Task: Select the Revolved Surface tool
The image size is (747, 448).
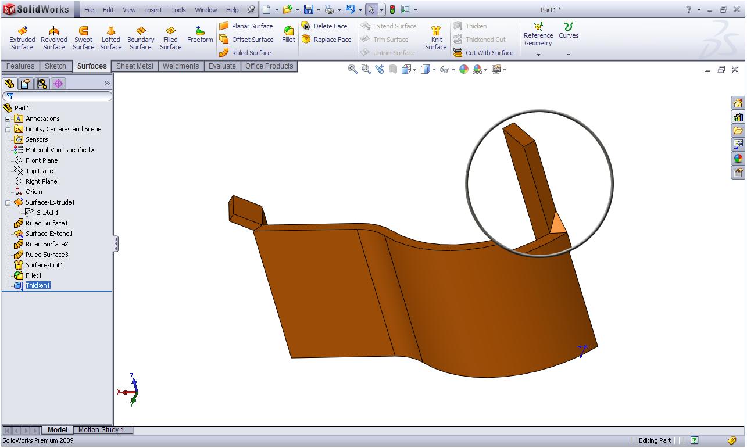Action: (x=53, y=38)
